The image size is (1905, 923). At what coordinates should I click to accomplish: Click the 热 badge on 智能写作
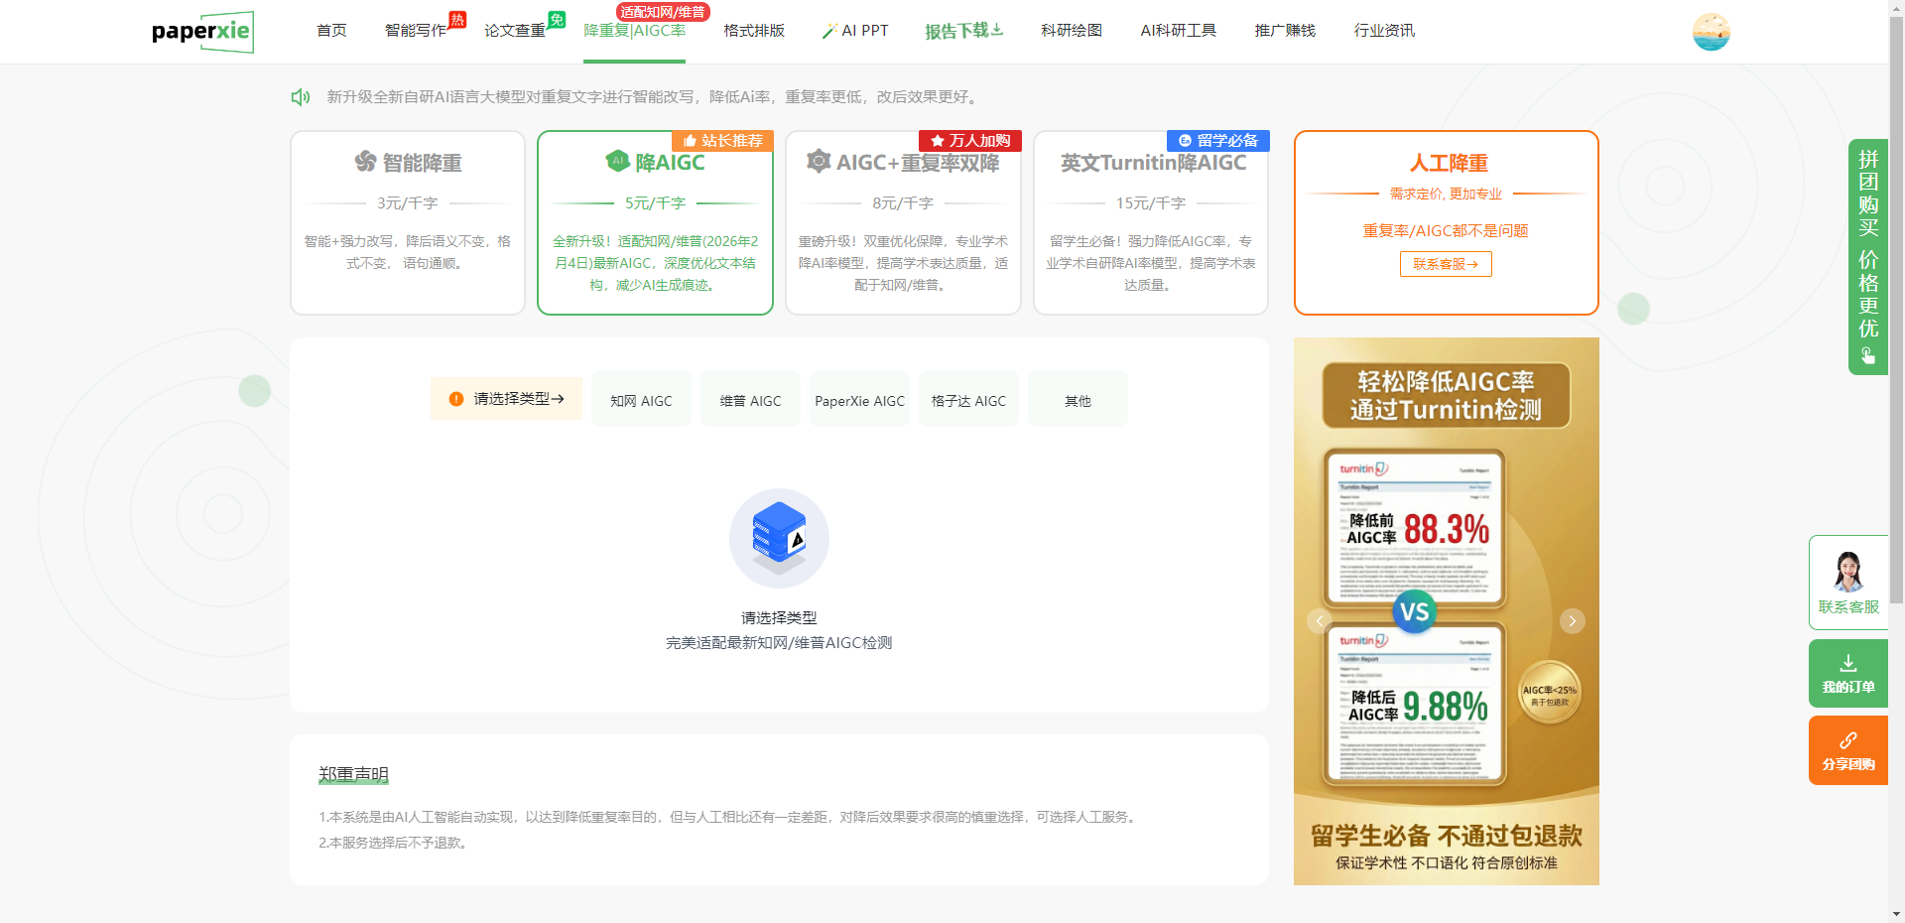(x=457, y=20)
